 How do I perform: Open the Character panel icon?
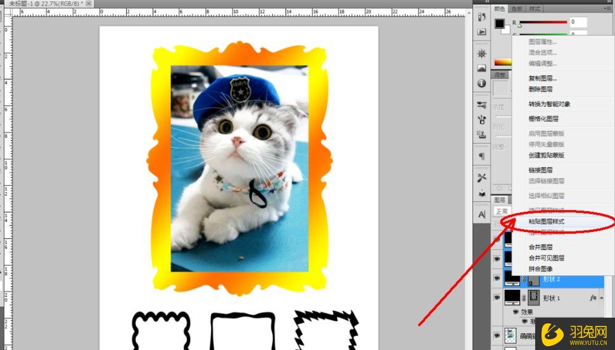pyautogui.click(x=481, y=214)
